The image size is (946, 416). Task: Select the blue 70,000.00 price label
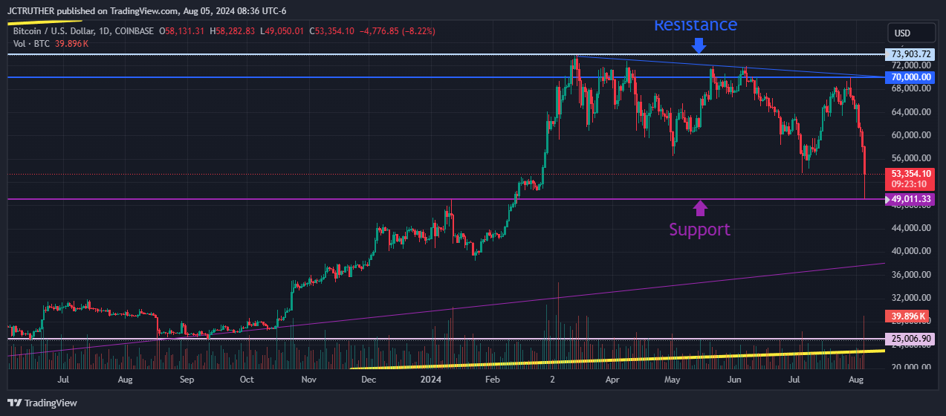click(911, 77)
